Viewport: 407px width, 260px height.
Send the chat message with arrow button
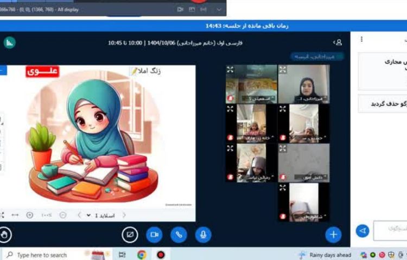pyautogui.click(x=363, y=230)
